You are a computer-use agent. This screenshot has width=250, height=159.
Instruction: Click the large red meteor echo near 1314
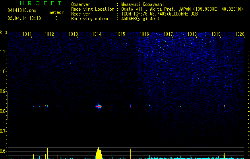99,106
